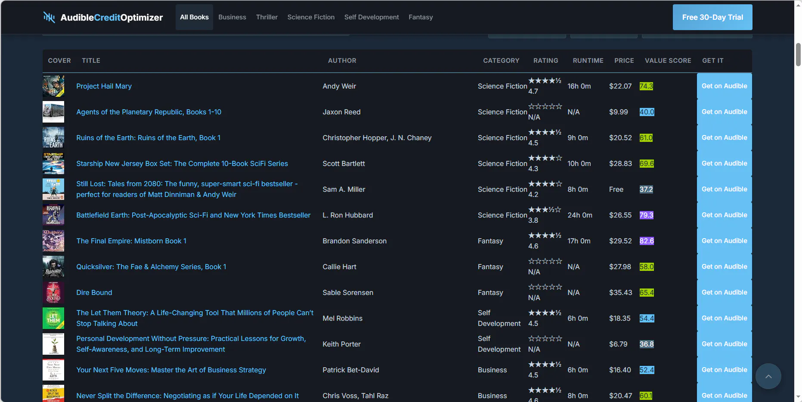The width and height of the screenshot is (802, 402).
Task: Open Personal Development Without Pressure title link
Action: point(191,344)
